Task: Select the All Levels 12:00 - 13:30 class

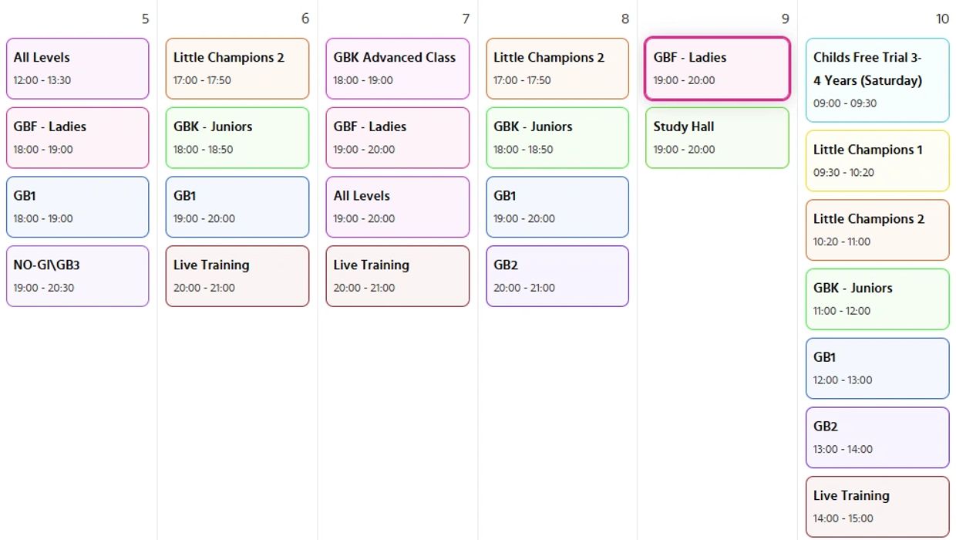Action: [x=77, y=69]
